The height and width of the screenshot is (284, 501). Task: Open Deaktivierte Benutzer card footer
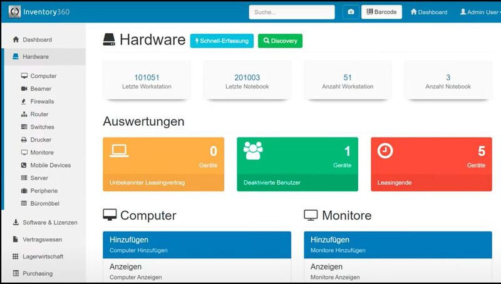coord(297,183)
